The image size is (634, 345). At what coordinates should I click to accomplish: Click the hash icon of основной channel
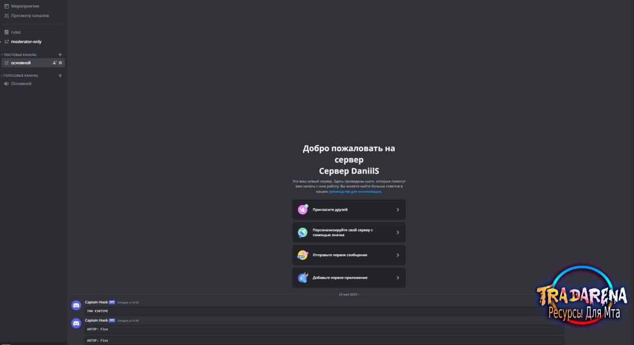click(x=6, y=63)
